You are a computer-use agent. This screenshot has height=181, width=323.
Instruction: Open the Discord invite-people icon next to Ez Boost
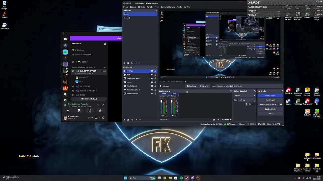(x=105, y=43)
